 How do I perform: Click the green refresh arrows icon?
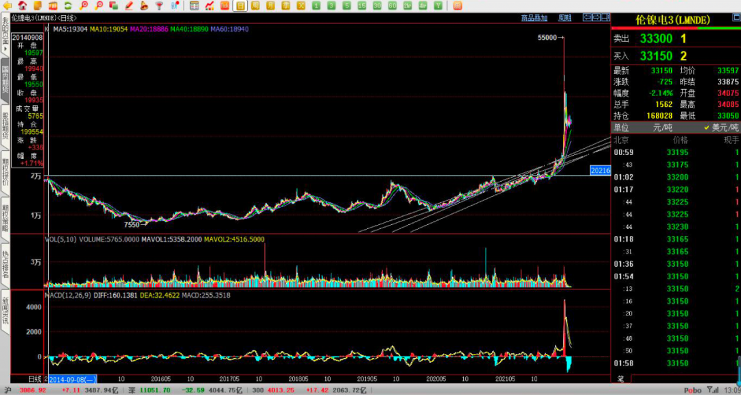tap(68, 5)
